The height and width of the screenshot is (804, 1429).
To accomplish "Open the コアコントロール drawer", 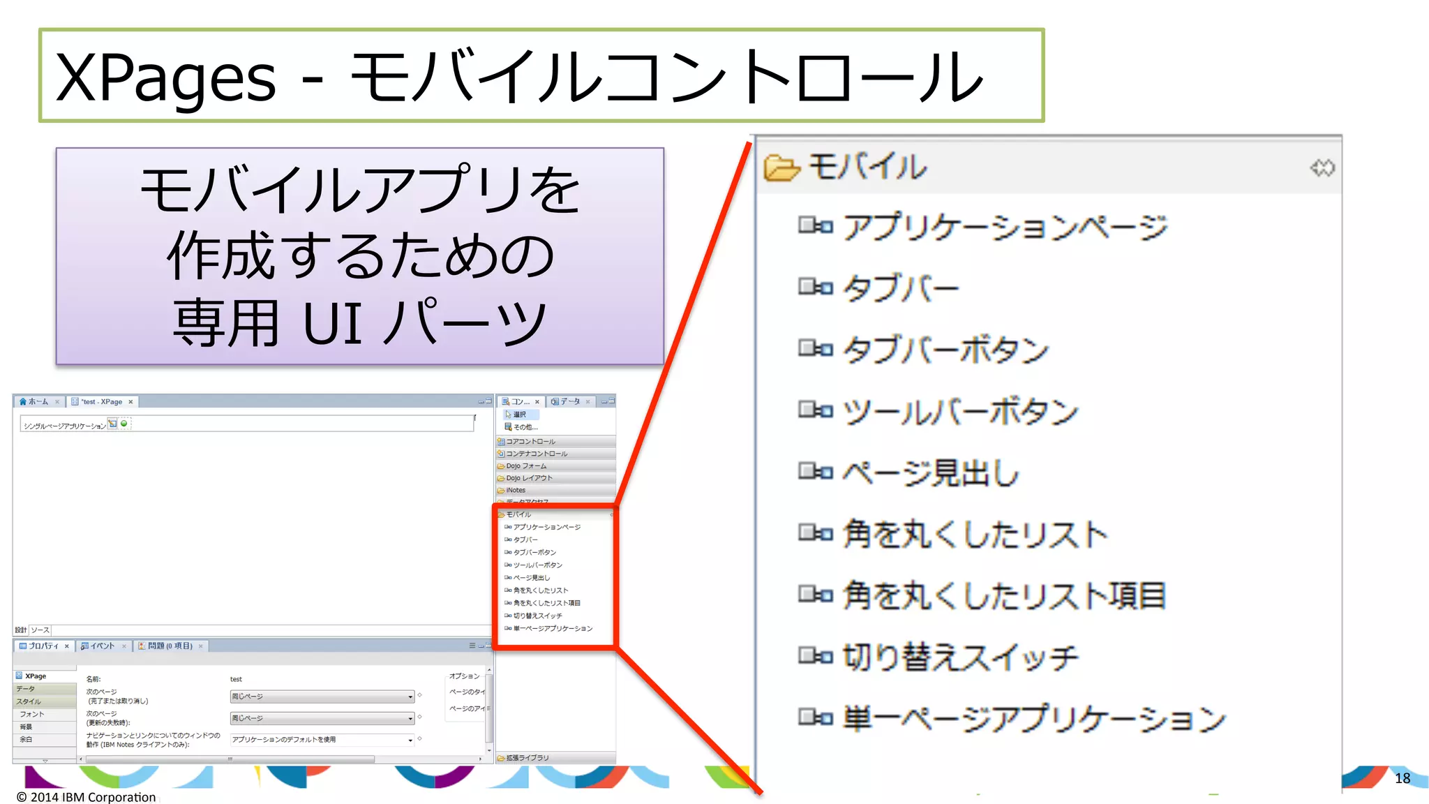I will click(x=555, y=441).
